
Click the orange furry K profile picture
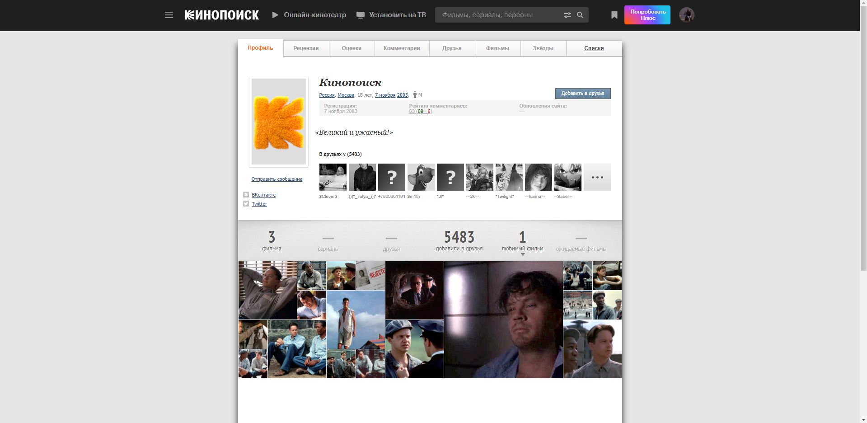[279, 122]
